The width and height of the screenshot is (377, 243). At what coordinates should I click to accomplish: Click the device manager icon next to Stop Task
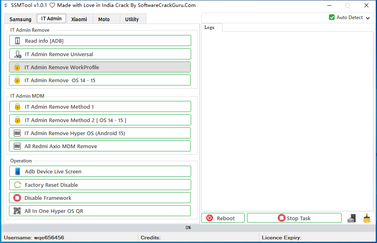[351, 218]
